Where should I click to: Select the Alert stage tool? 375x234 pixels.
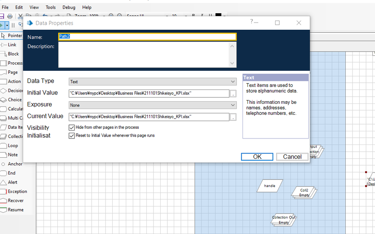point(12,182)
